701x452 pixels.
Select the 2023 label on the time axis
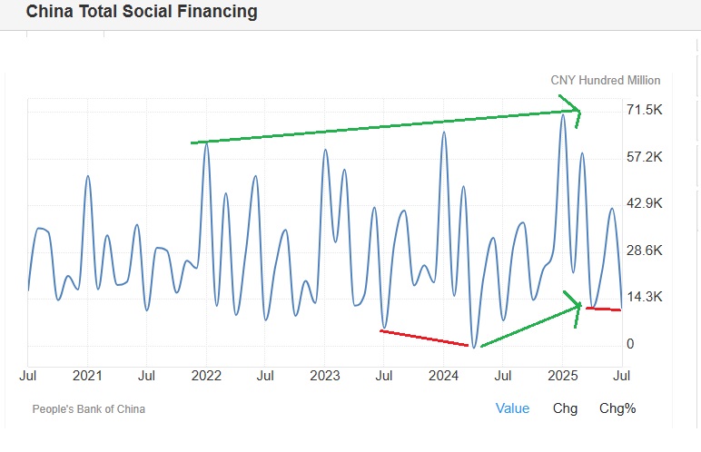click(325, 374)
